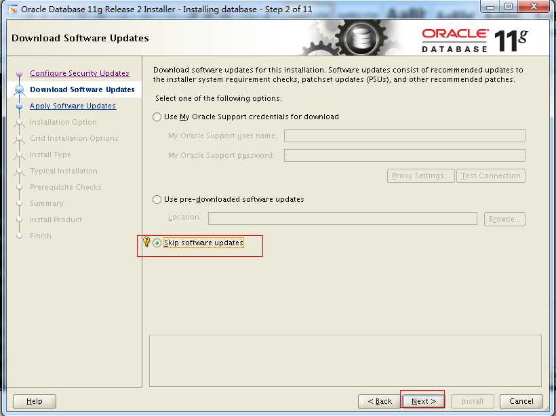Click the Proxy Settings button
The height and width of the screenshot is (416, 556).
(420, 175)
